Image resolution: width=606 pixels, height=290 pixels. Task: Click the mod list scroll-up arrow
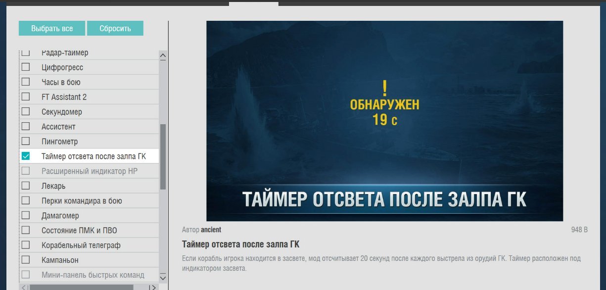[x=163, y=56]
